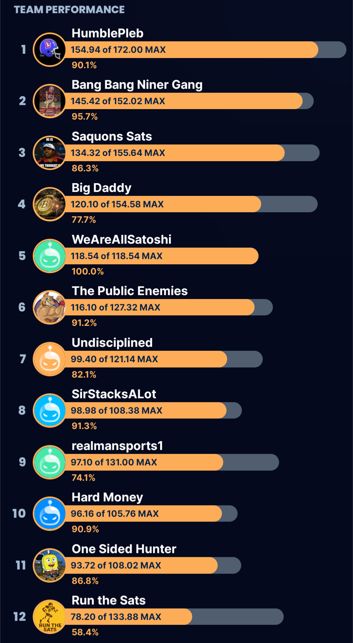Select Big Daddy's bitcoin avatar
The image size is (353, 643).
50,204
